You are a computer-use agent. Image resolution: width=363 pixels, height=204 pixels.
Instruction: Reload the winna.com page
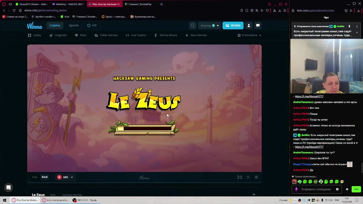point(14,10)
